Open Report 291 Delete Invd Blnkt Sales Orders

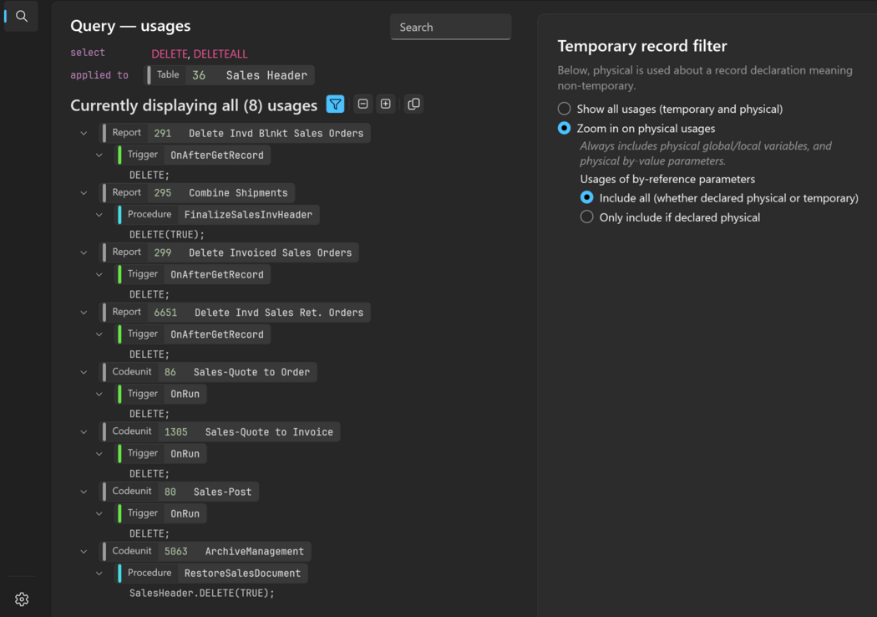[235, 133]
